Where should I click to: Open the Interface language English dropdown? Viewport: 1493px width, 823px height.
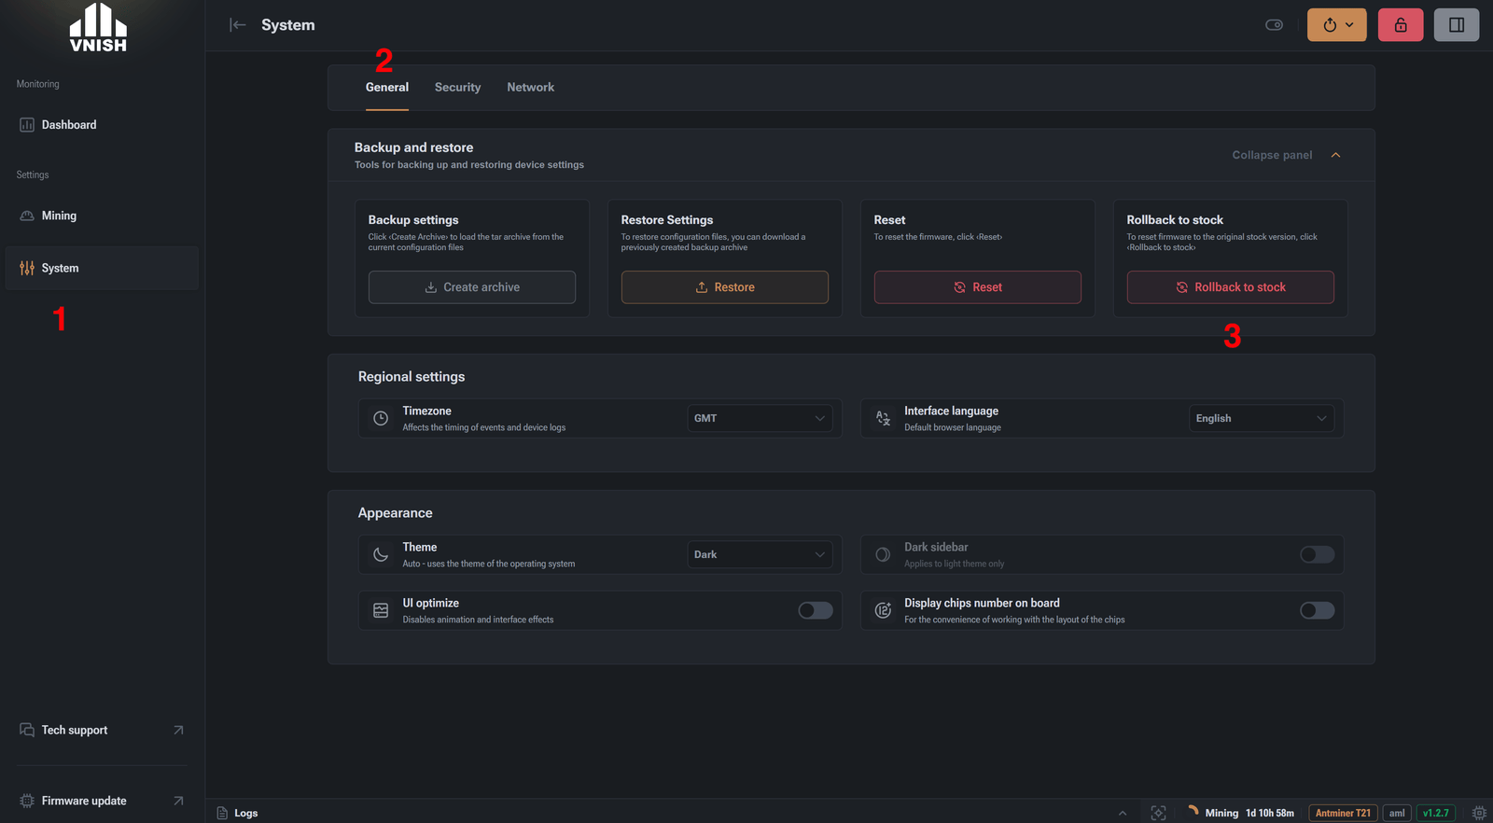pos(1262,418)
